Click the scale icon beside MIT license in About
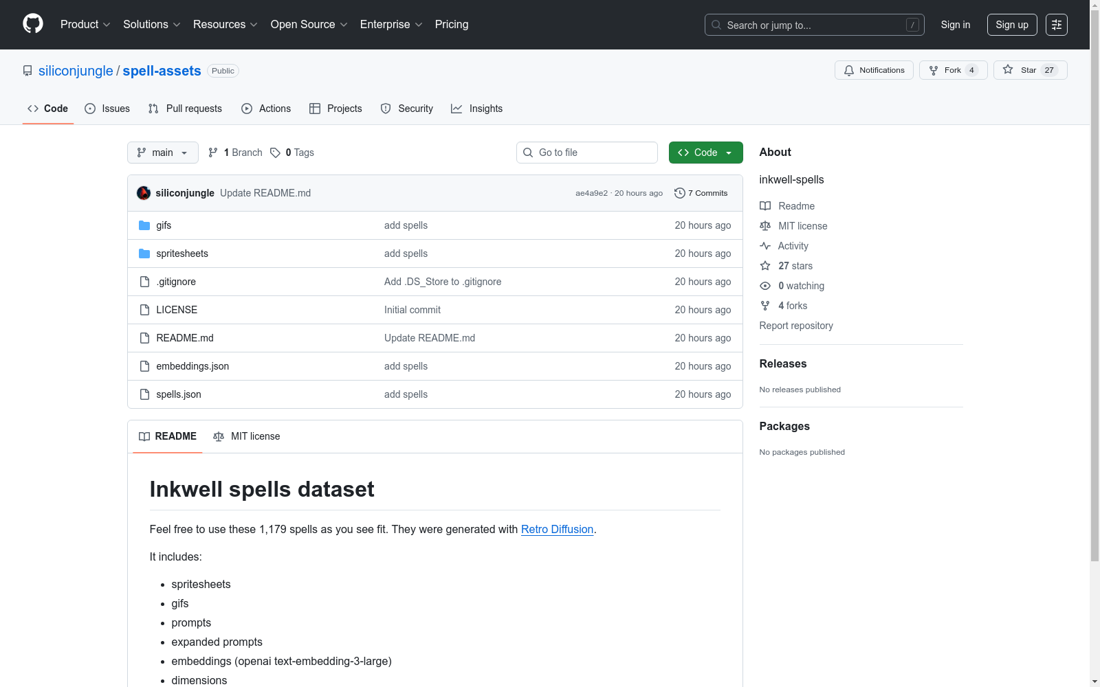The width and height of the screenshot is (1100, 687). pos(765,226)
